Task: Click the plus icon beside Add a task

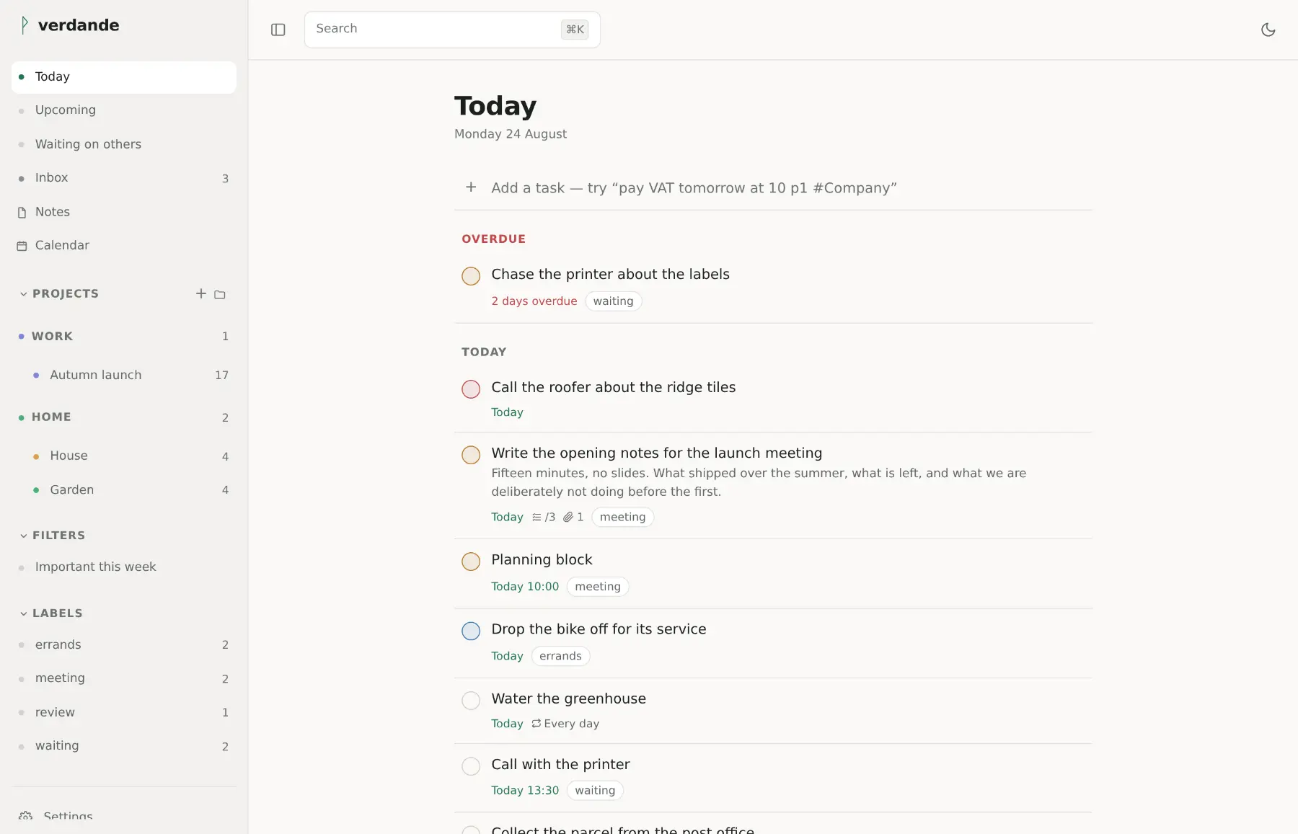Action: pos(471,187)
